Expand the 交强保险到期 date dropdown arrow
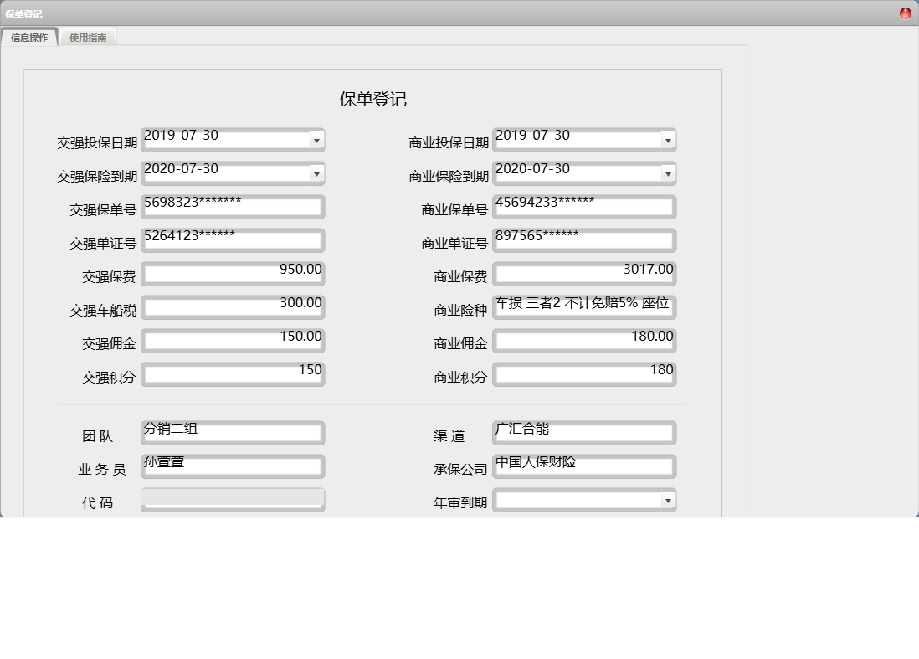The width and height of the screenshot is (919, 659). (x=316, y=173)
